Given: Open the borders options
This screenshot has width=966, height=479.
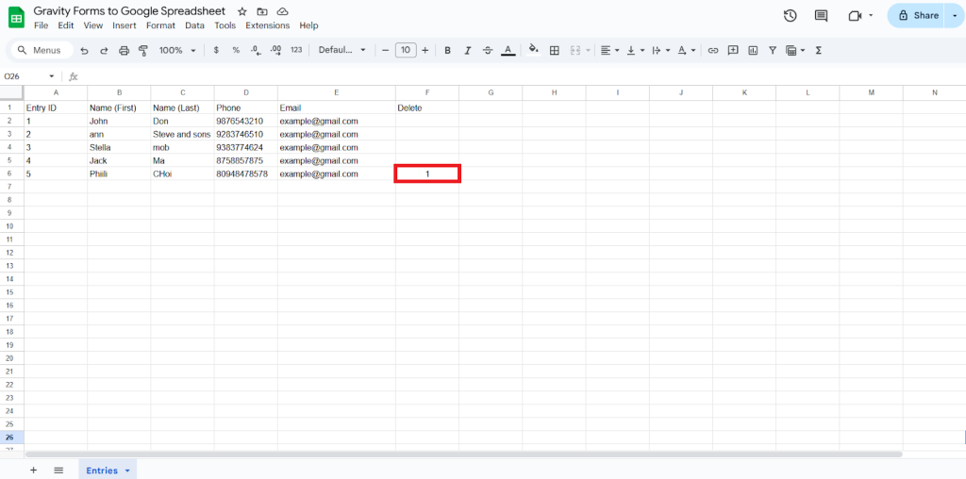Looking at the screenshot, I should [555, 51].
